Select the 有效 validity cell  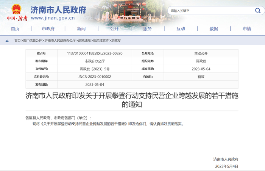tap(201, 77)
